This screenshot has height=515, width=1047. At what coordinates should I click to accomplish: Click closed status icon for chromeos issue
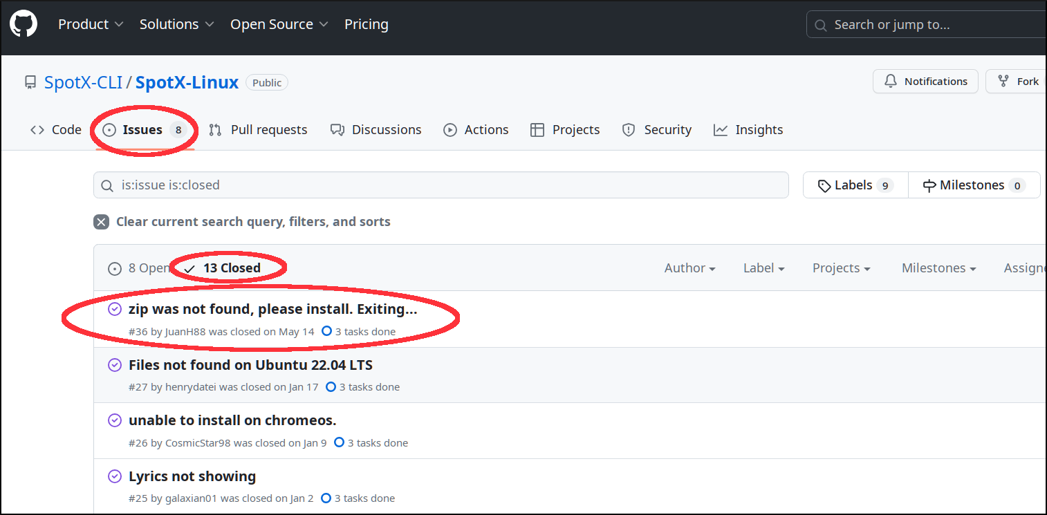(115, 420)
